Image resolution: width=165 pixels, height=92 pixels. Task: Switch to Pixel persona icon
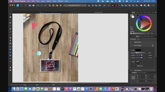(x=22, y=5)
